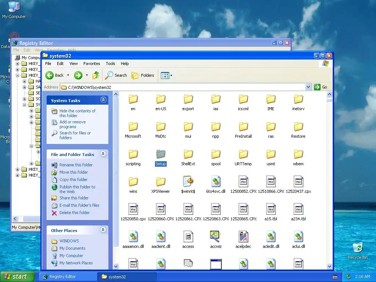
Task: Select the scripting folder
Action: pos(133,158)
